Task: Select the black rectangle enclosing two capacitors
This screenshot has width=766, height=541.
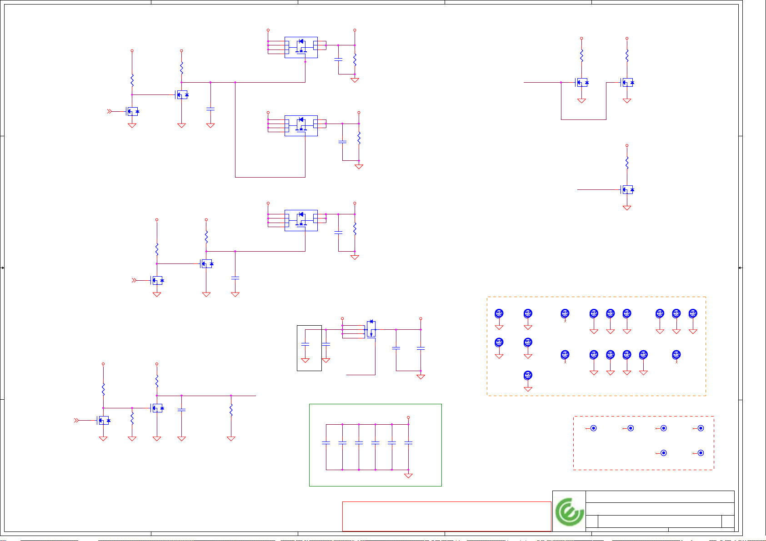Action: coord(309,348)
